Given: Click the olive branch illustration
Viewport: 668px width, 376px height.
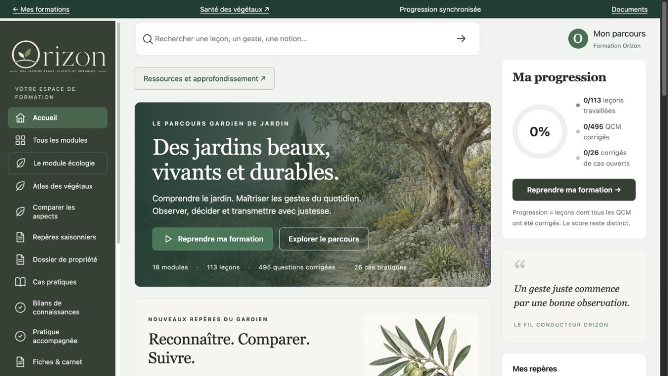Looking at the screenshot, I should (x=420, y=345).
